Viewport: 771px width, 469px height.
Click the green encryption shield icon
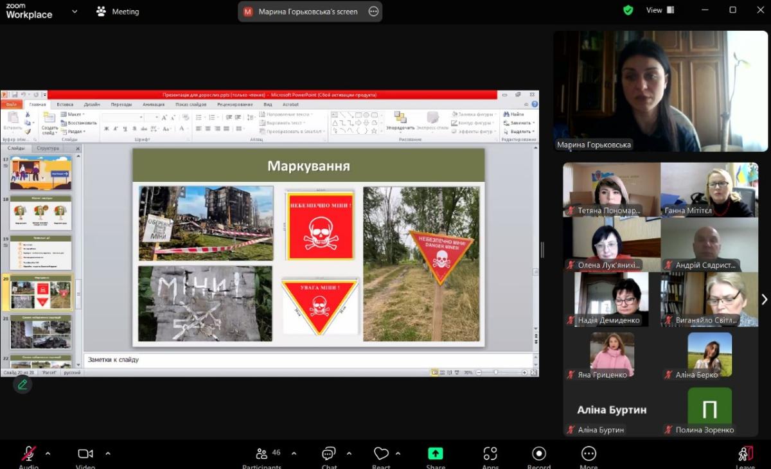628,10
